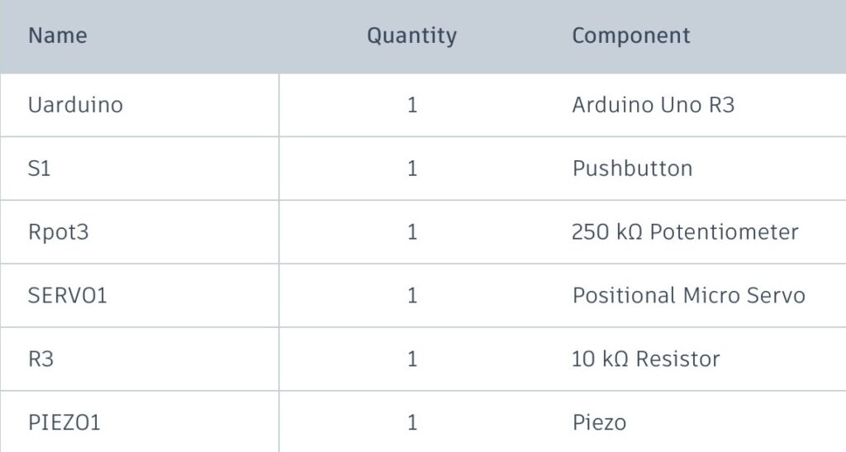The image size is (846, 452).
Task: Click the Rpot3 name cell
Action: click(x=58, y=232)
